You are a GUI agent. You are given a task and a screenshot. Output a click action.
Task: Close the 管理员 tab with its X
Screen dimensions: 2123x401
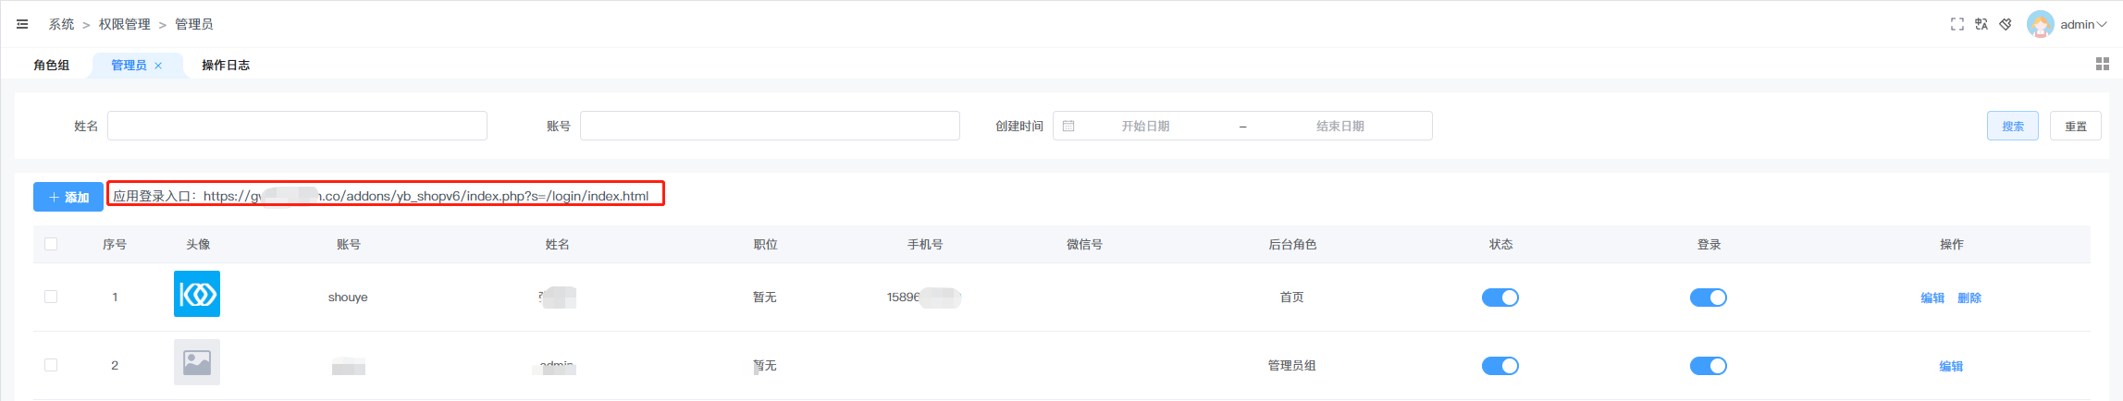coord(158,66)
